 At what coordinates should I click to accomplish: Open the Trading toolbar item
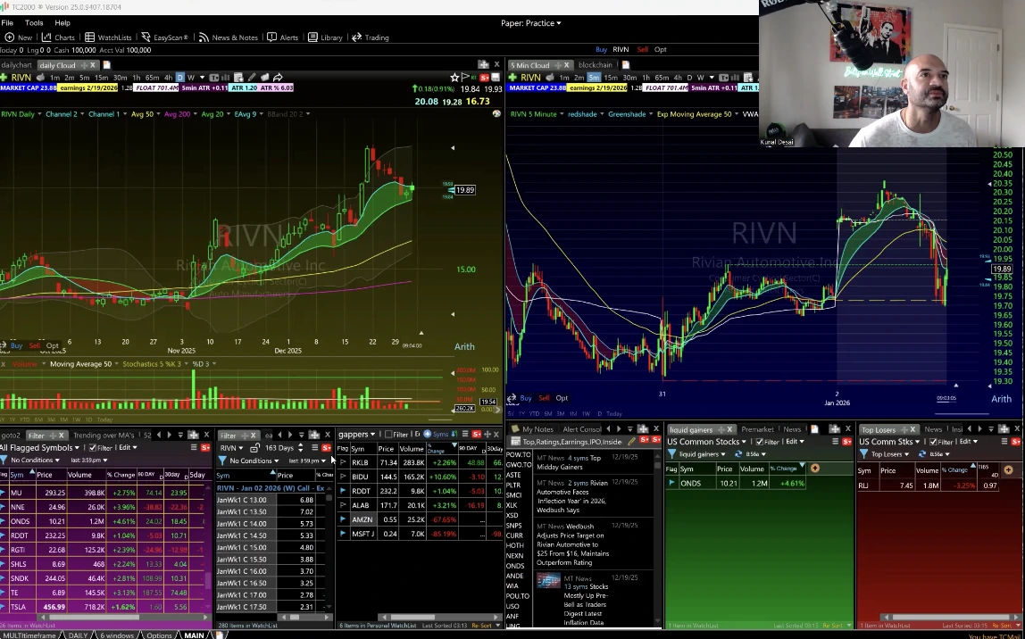(x=370, y=37)
